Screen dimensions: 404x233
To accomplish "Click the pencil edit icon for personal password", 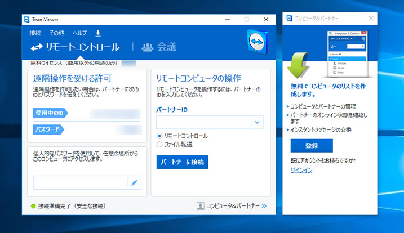I will click(x=134, y=182).
